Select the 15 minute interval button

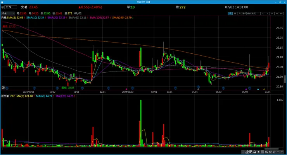click(x=272, y=14)
